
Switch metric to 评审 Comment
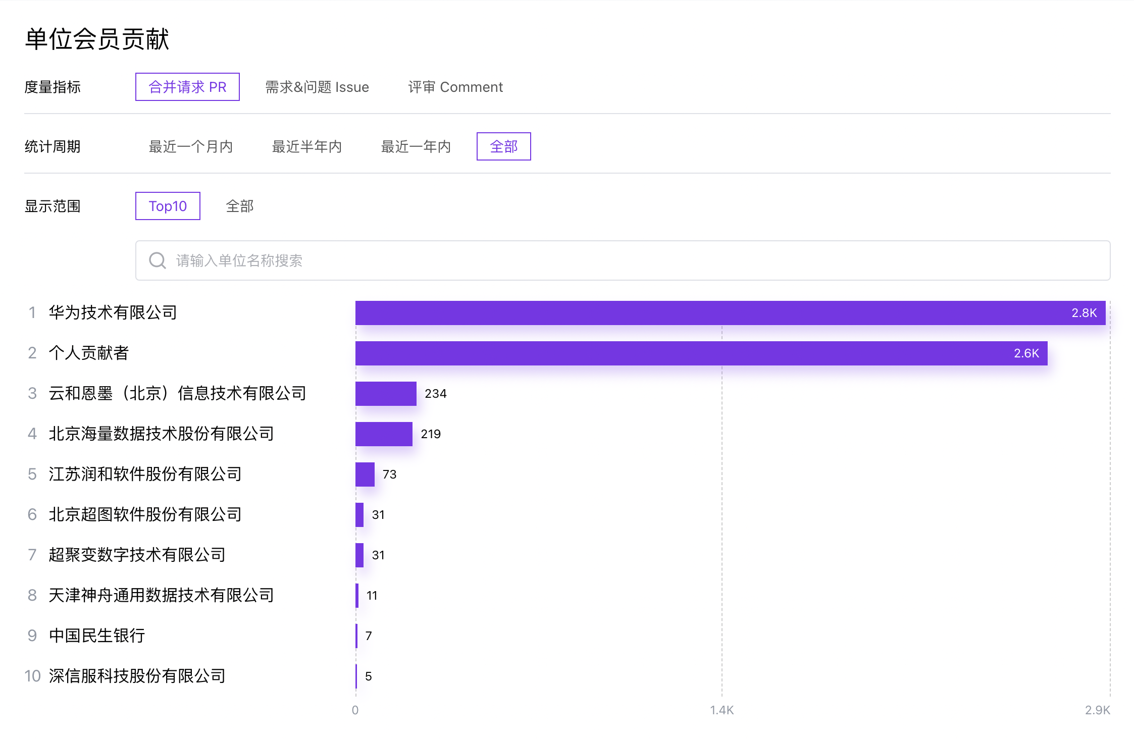pos(455,87)
